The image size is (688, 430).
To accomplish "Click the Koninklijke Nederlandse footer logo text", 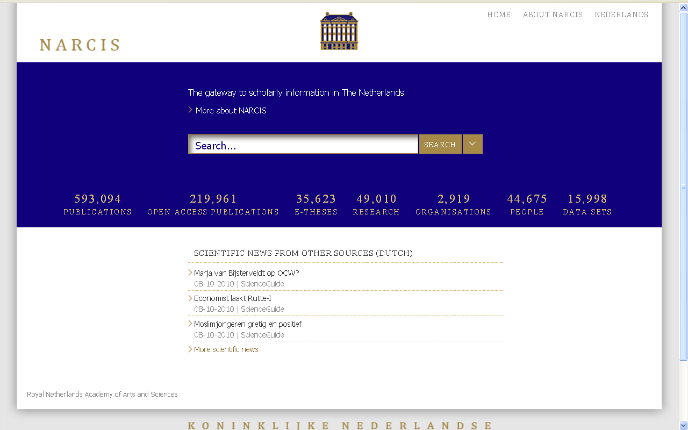I will (x=340, y=426).
